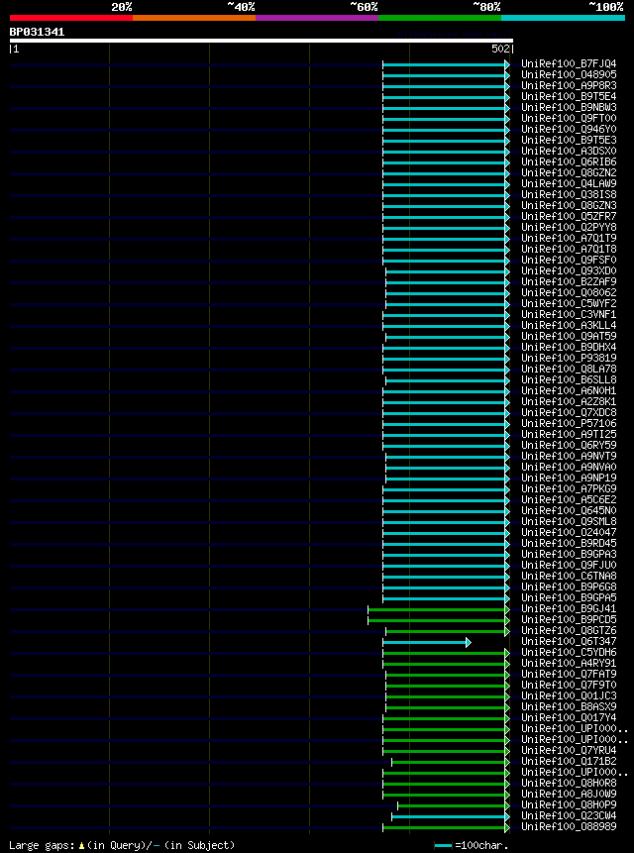Click the 502 query end position label
This screenshot has height=853, width=634.
[500, 50]
